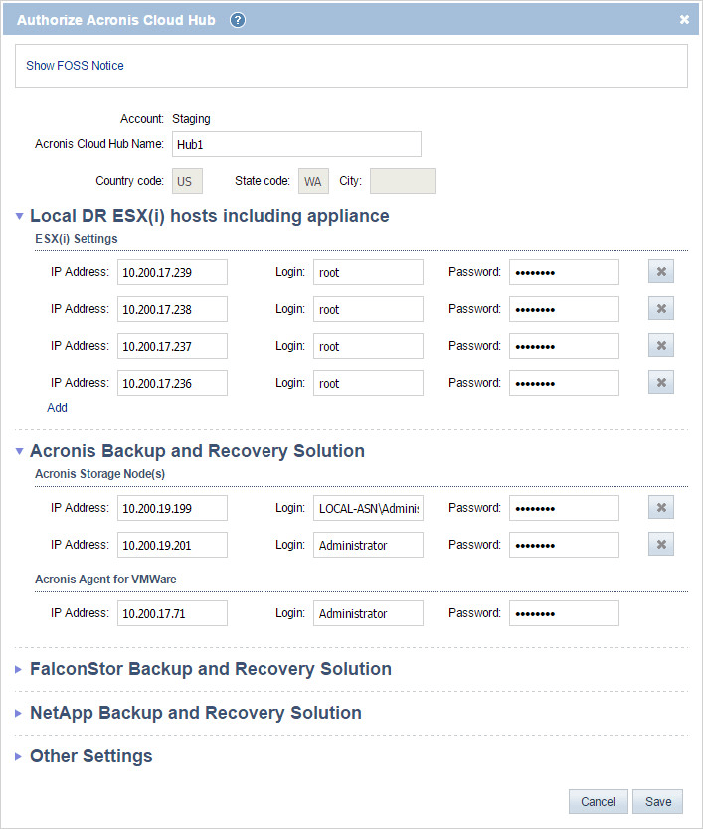Expand NetApp Backup and Recovery Solution

pos(20,714)
